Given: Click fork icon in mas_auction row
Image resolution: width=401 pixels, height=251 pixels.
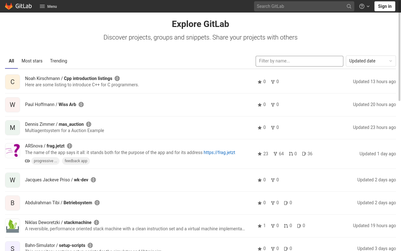Looking at the screenshot, I should (273, 128).
